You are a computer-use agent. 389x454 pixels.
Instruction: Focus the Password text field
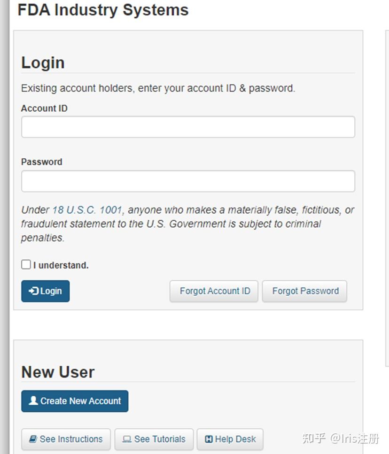pos(188,181)
